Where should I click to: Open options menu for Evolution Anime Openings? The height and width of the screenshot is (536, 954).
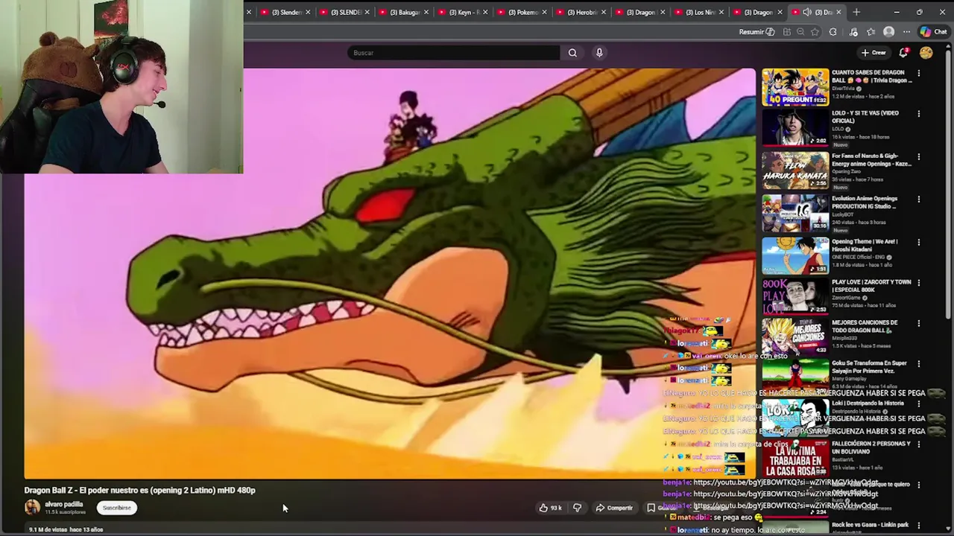(918, 200)
